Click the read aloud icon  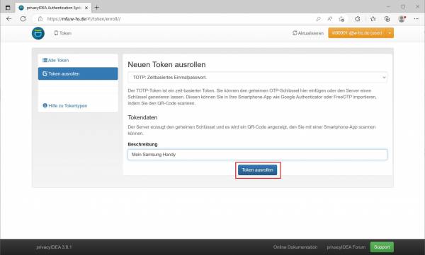pyautogui.click(x=329, y=19)
